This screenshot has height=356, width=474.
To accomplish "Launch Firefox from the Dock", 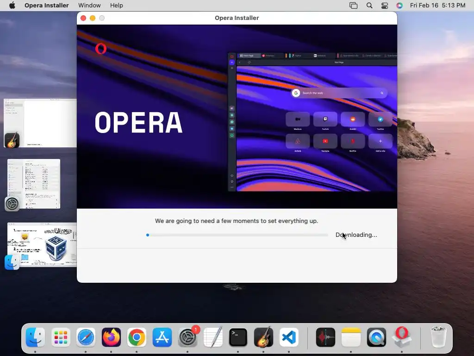I will tap(111, 337).
